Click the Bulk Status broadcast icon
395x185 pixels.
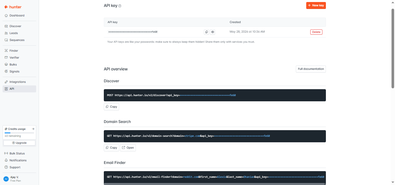tap(6, 154)
